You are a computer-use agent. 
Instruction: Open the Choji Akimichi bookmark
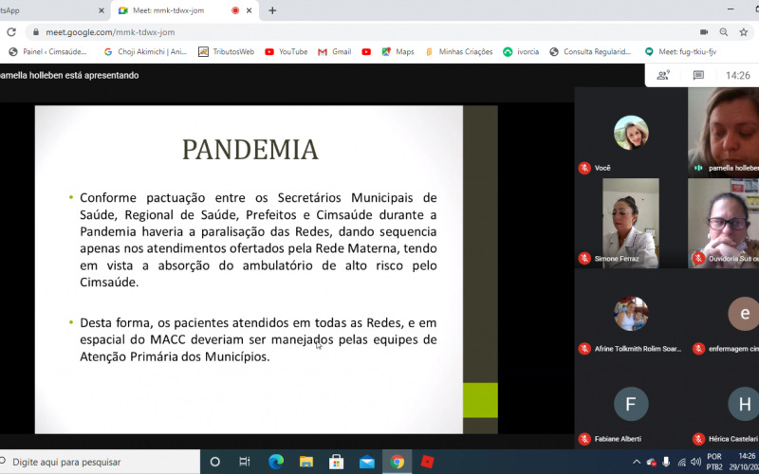[x=145, y=52]
